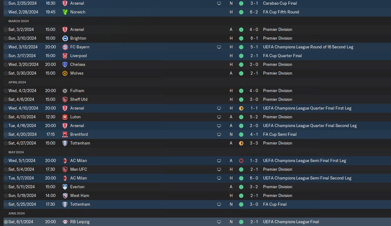
Task: Click the Wolves badge icon
Action: coord(65,73)
